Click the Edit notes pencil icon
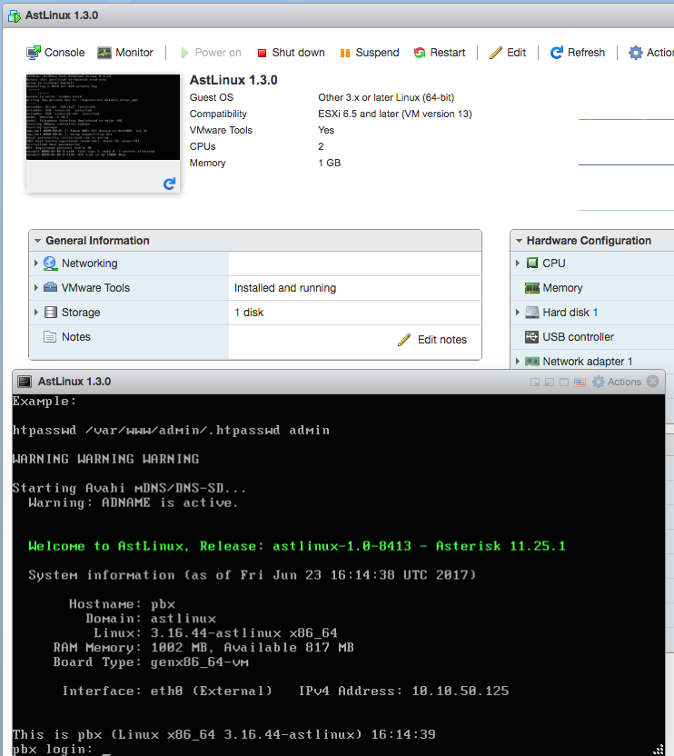This screenshot has width=674, height=756. (404, 340)
